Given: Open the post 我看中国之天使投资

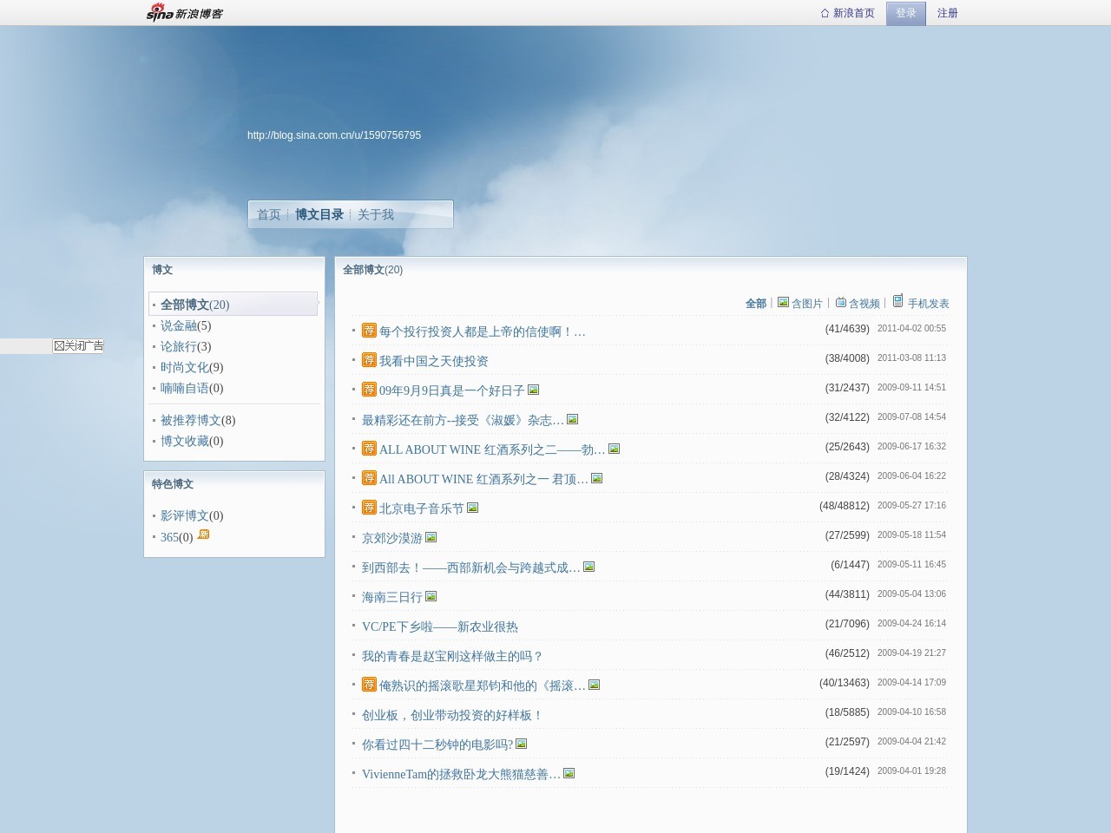Looking at the screenshot, I should click(x=433, y=360).
